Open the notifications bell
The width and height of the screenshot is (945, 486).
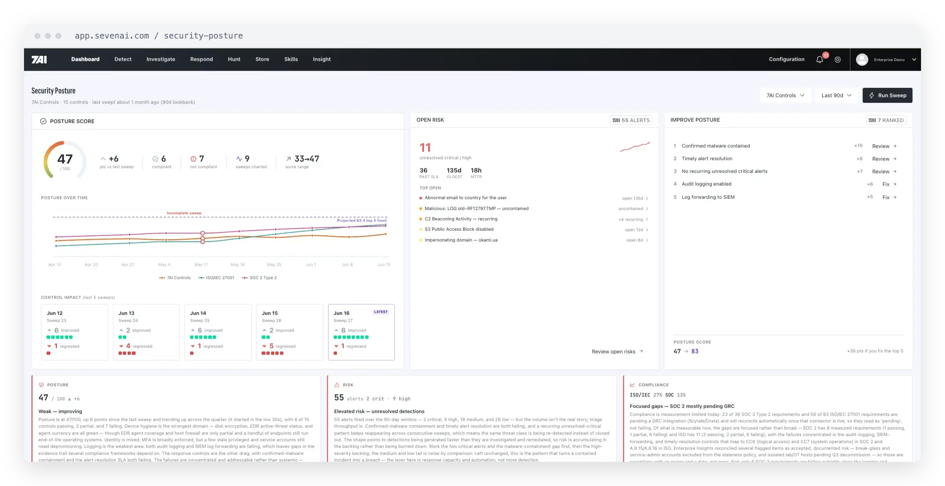[820, 60]
